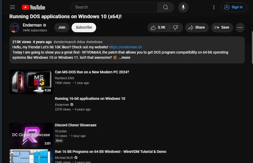Image resolution: width=253 pixels, height=163 pixels.
Task: Open the DC Cloner Showcase thumbnail
Action: (31, 135)
